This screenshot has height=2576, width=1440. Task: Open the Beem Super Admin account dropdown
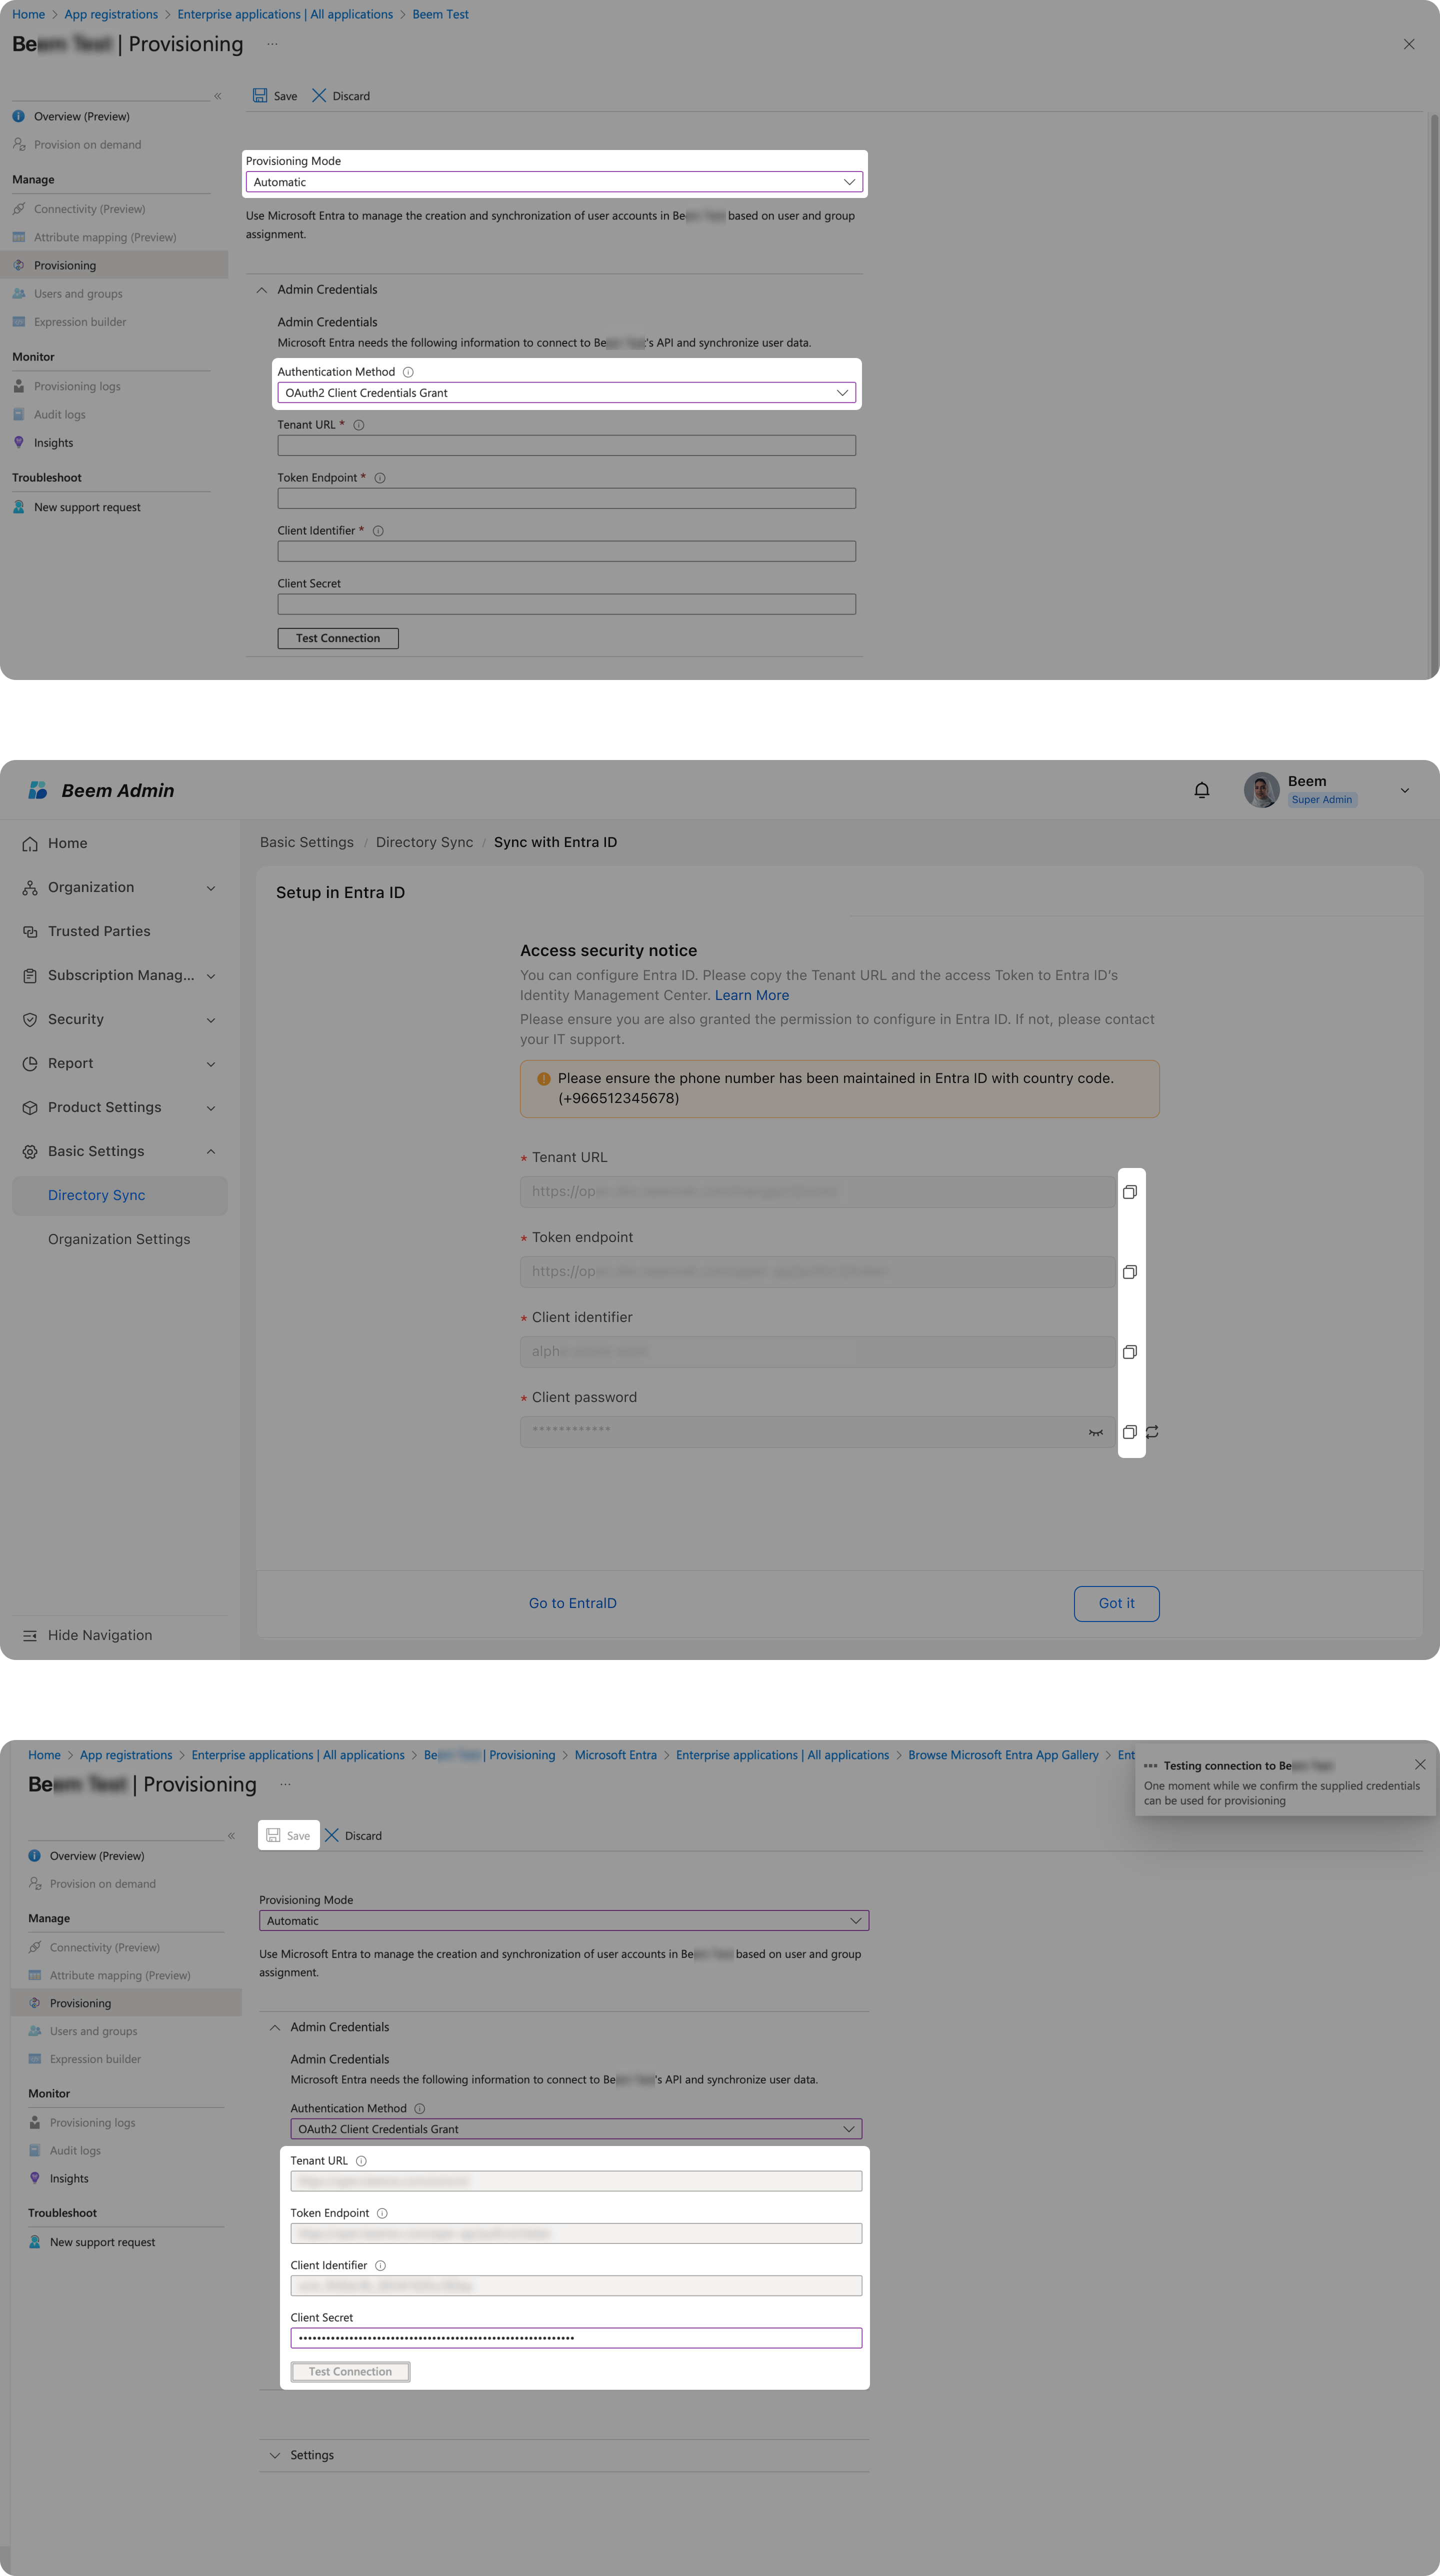pos(1405,790)
